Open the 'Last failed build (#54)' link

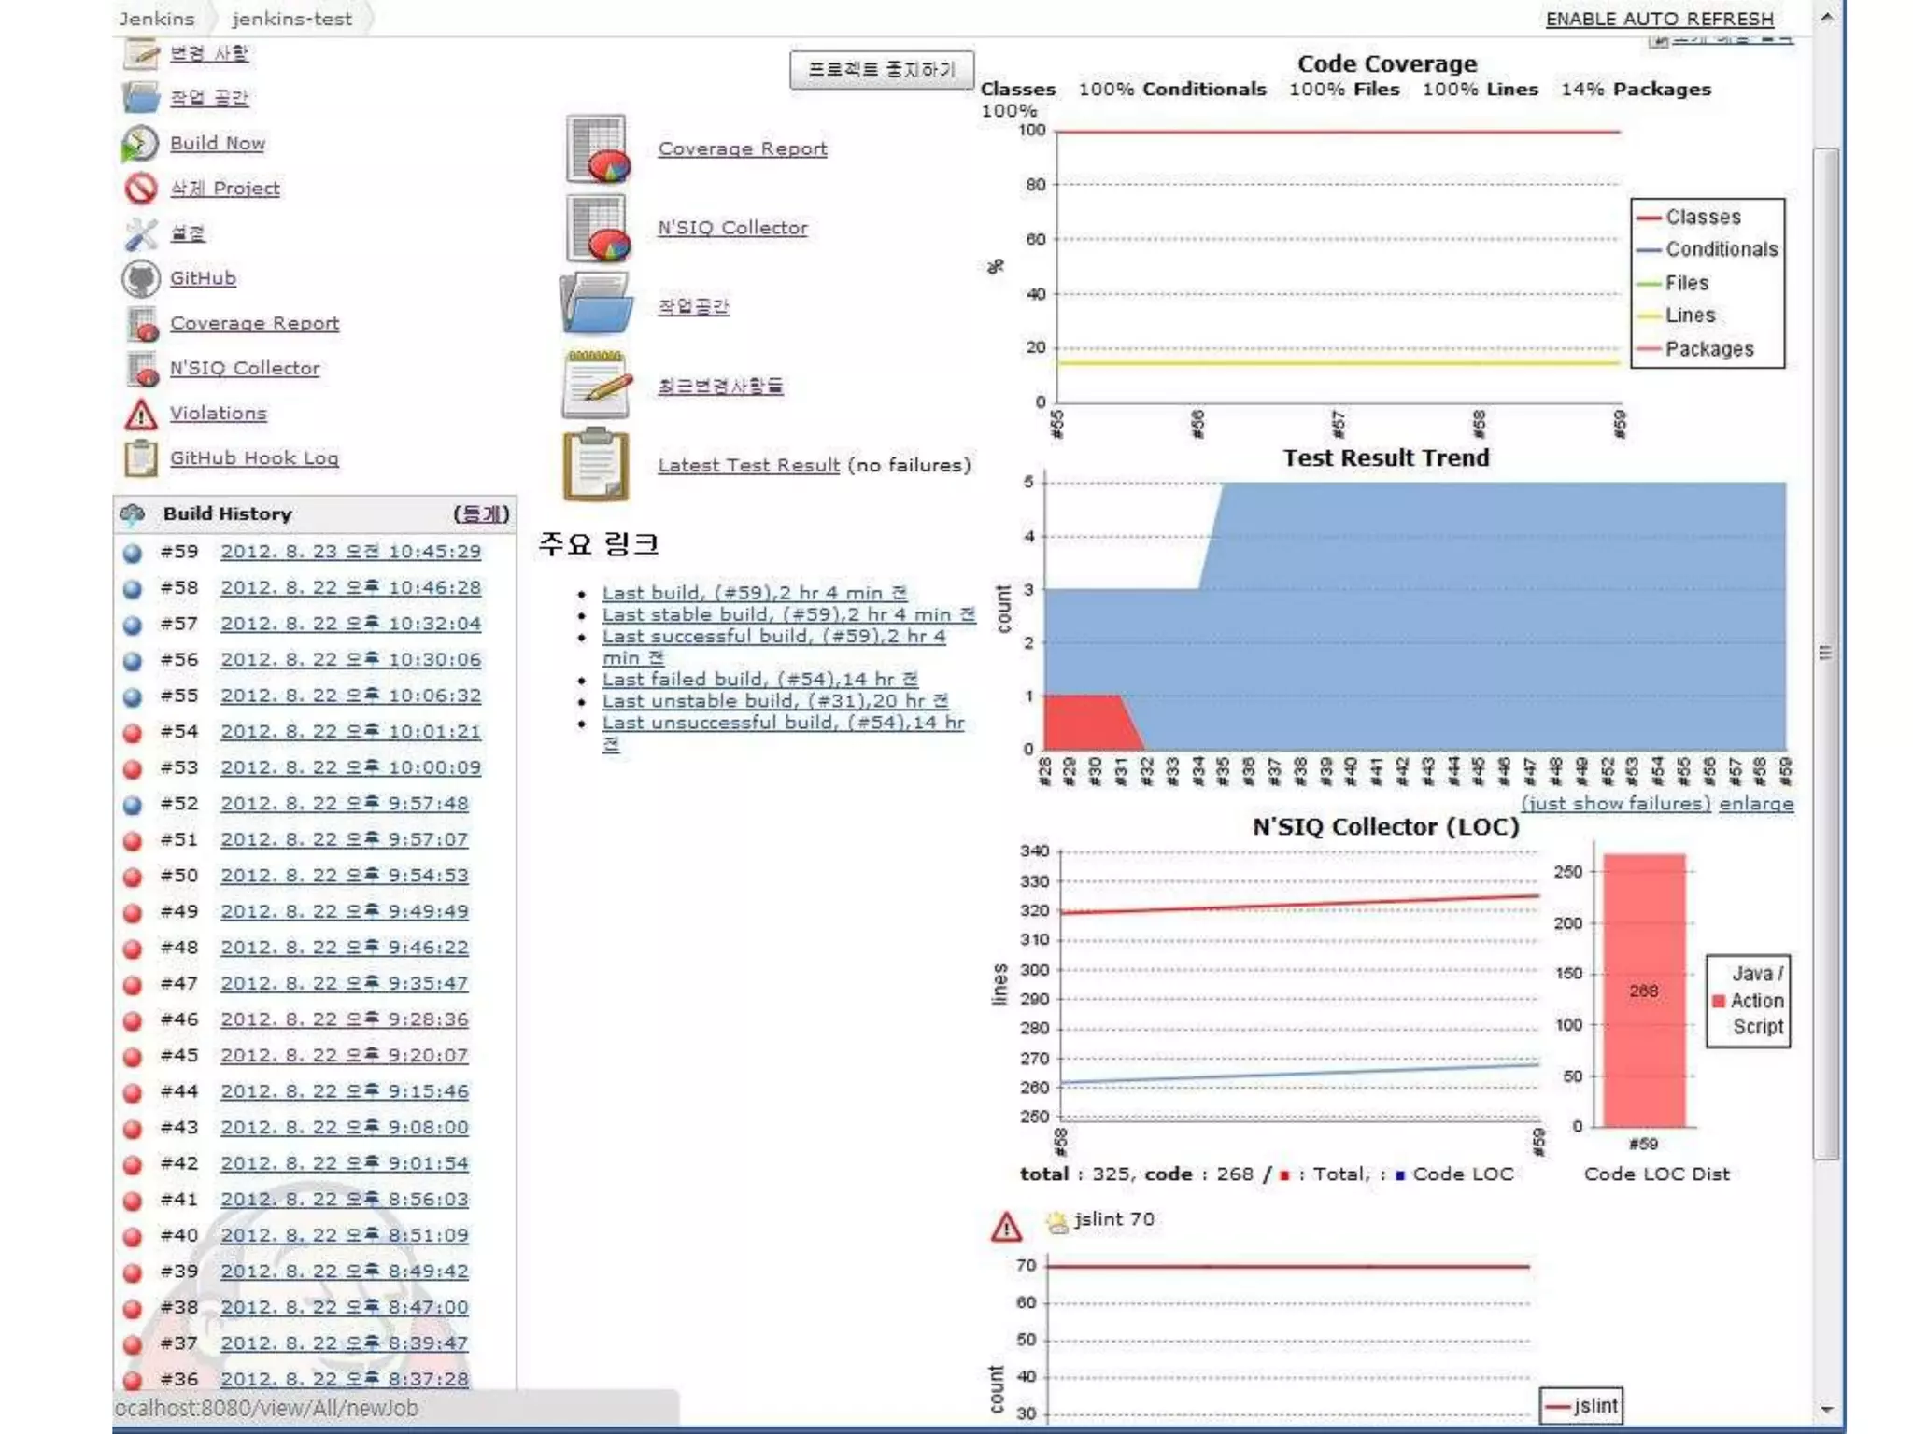[759, 680]
